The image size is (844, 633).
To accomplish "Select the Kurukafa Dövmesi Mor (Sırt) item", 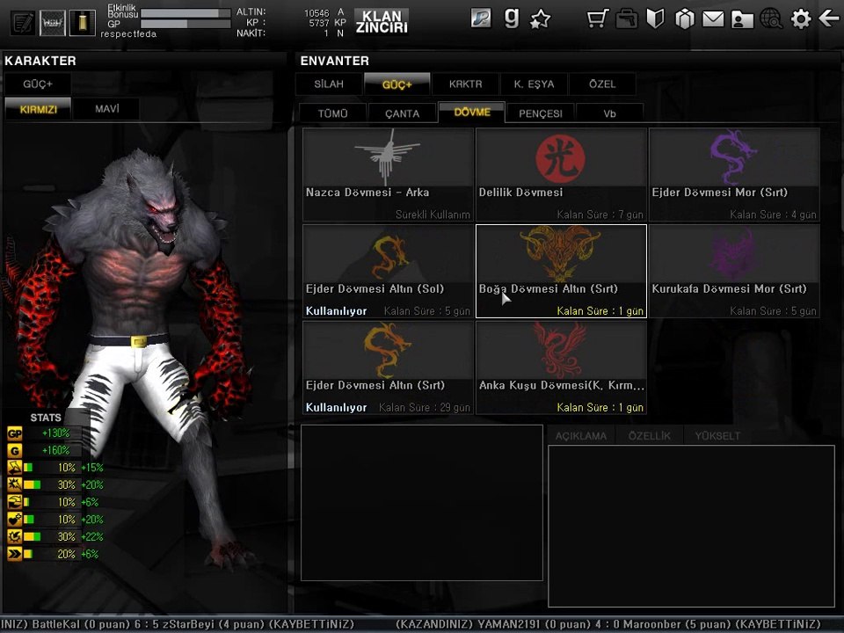I will [x=734, y=272].
